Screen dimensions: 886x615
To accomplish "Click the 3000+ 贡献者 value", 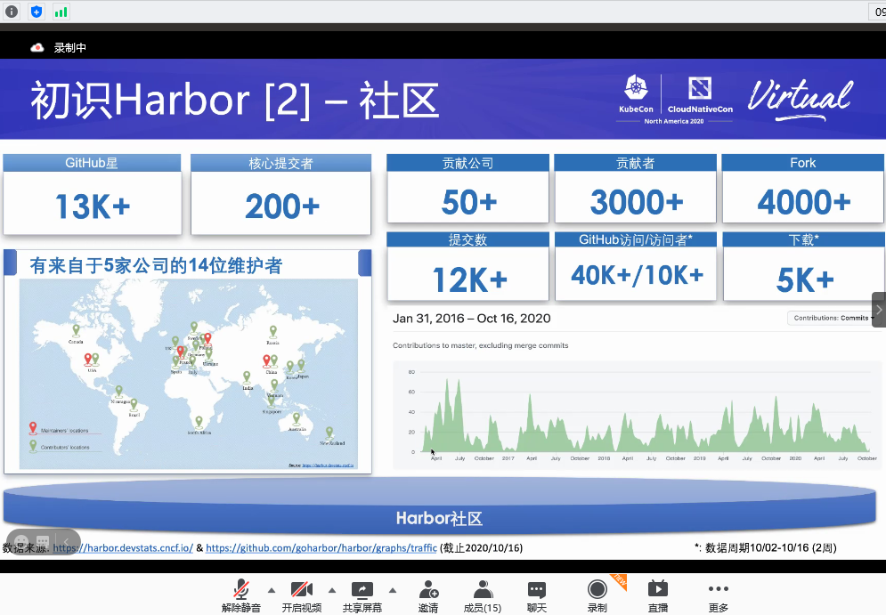I will [x=637, y=202].
